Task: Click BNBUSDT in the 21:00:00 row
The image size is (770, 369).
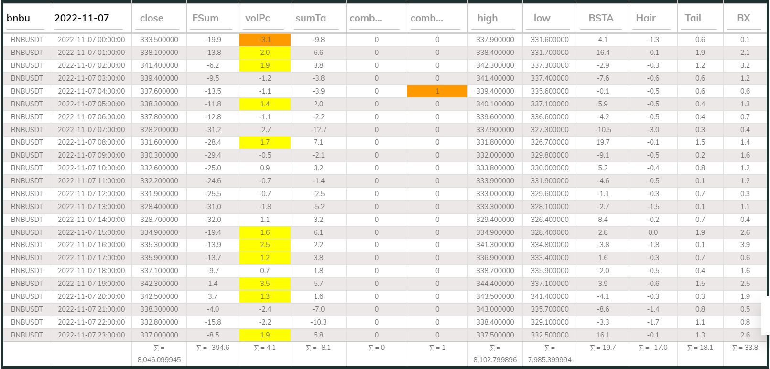Action: [x=27, y=309]
